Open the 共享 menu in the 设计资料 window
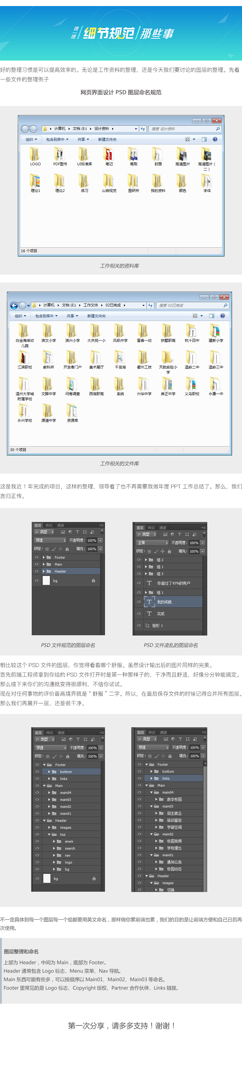 83,140
